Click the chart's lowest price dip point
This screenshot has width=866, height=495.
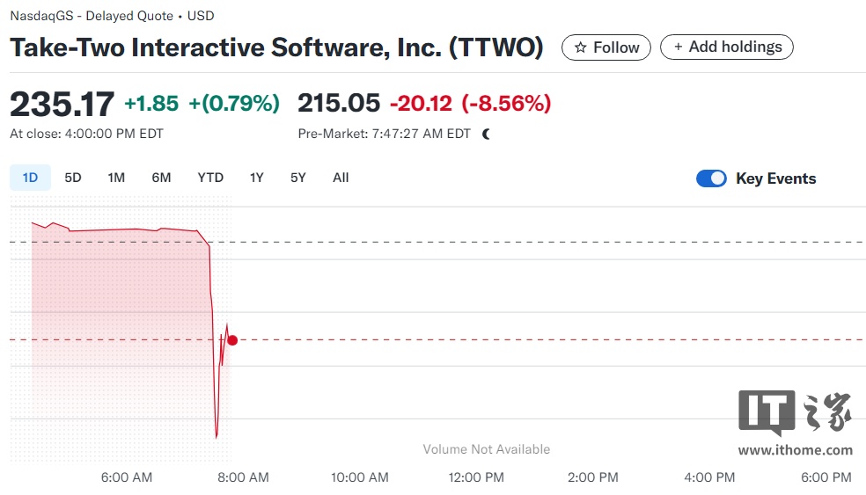(216, 437)
